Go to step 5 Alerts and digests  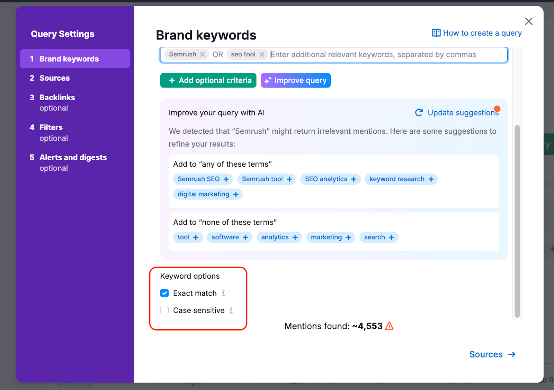coord(68,163)
